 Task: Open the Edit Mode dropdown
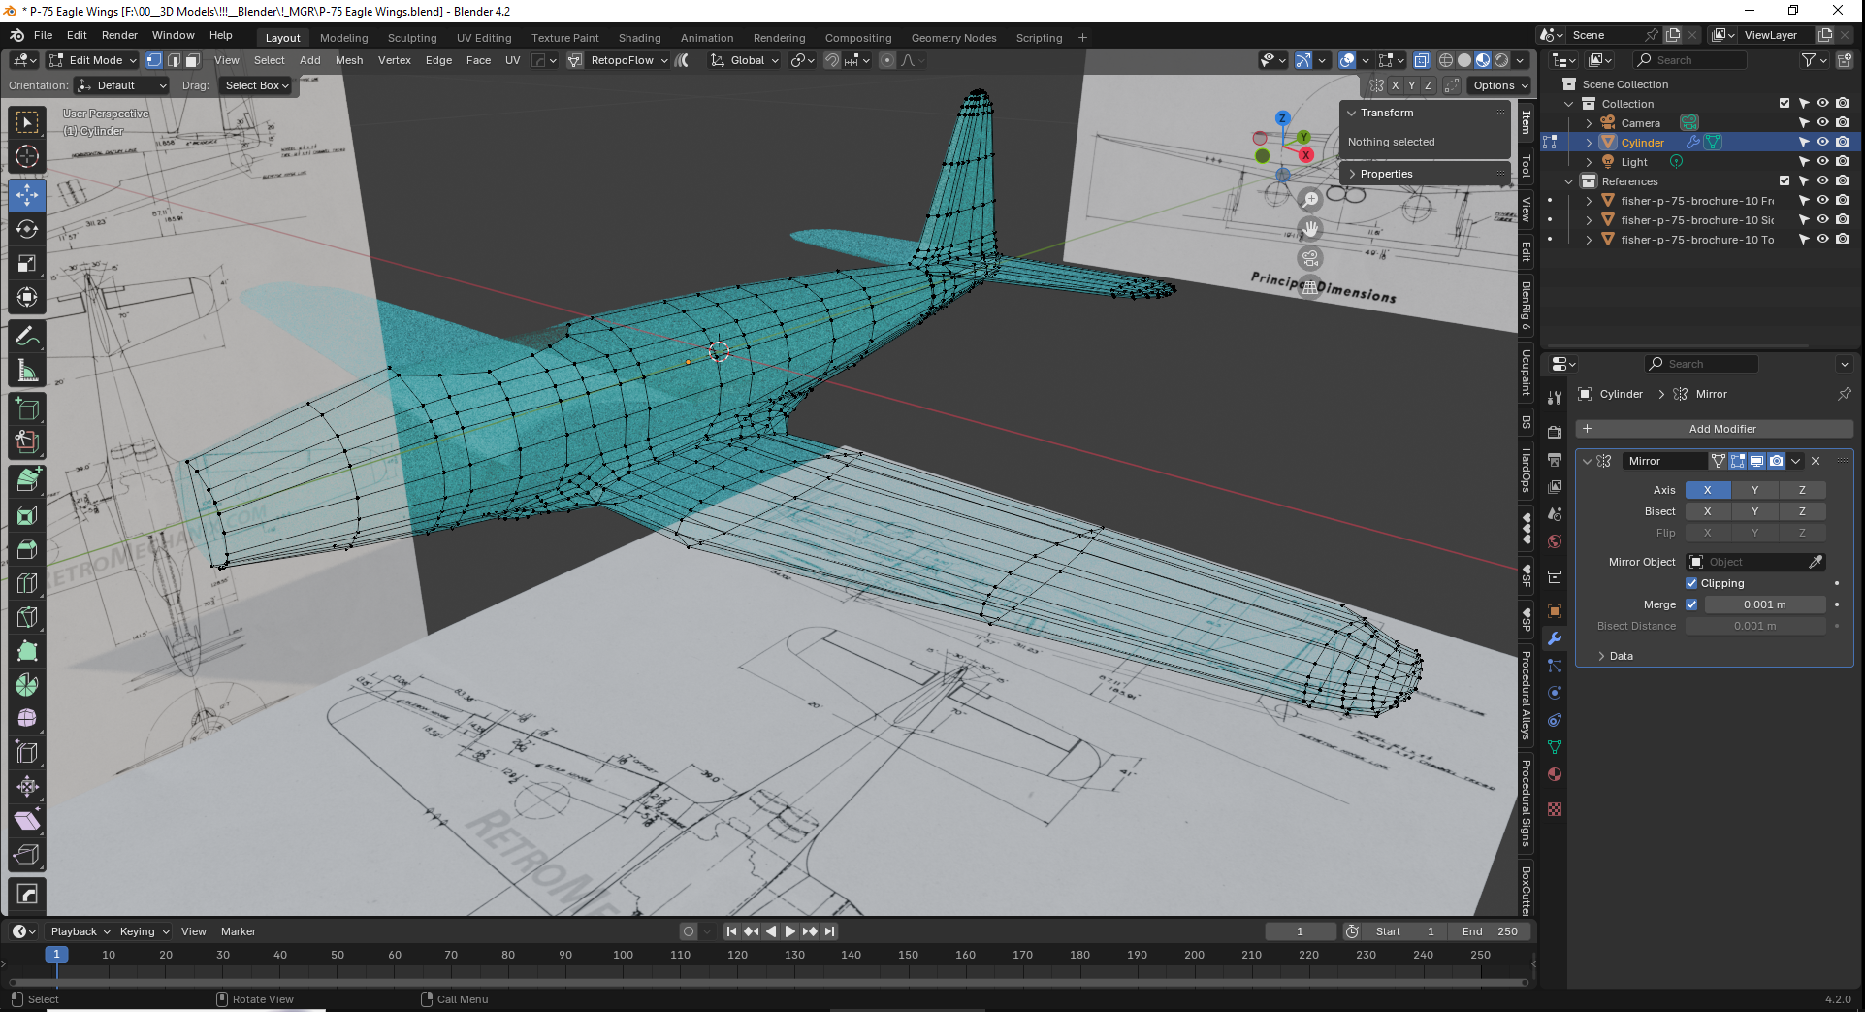(x=93, y=60)
